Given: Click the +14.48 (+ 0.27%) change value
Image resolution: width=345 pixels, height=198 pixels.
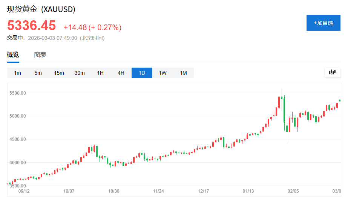Looking at the screenshot, I should click(92, 27).
